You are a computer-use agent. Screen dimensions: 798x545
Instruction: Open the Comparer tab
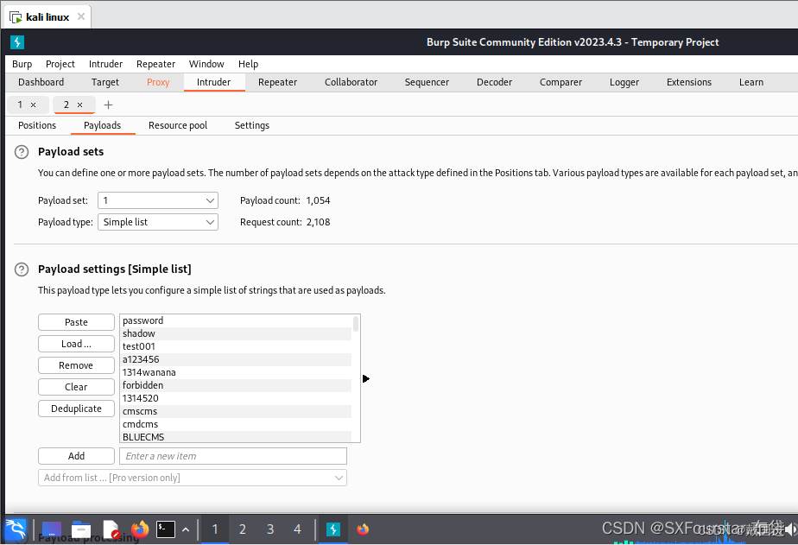coord(560,82)
